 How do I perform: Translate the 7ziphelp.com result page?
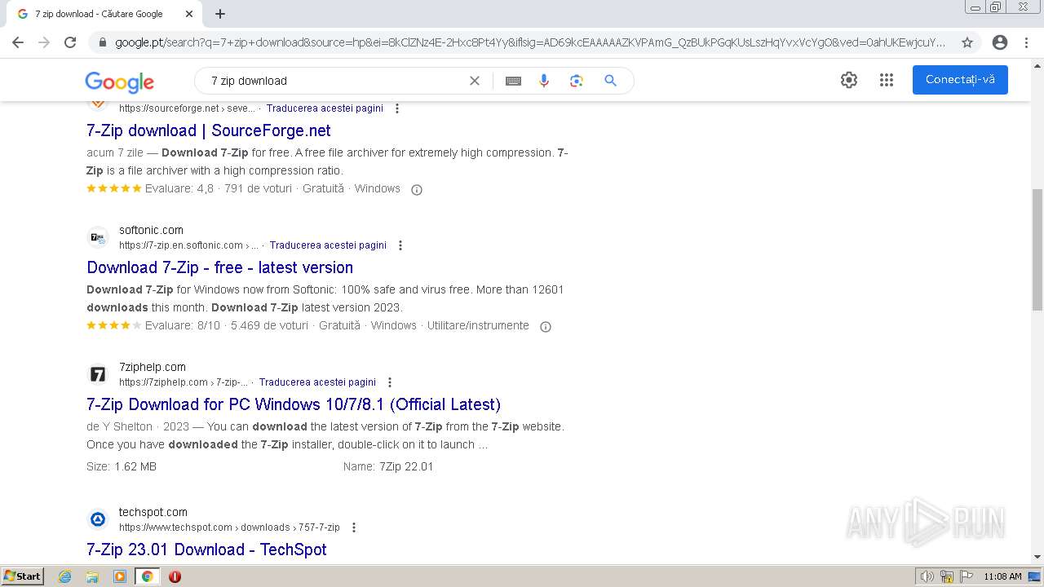pos(317,382)
